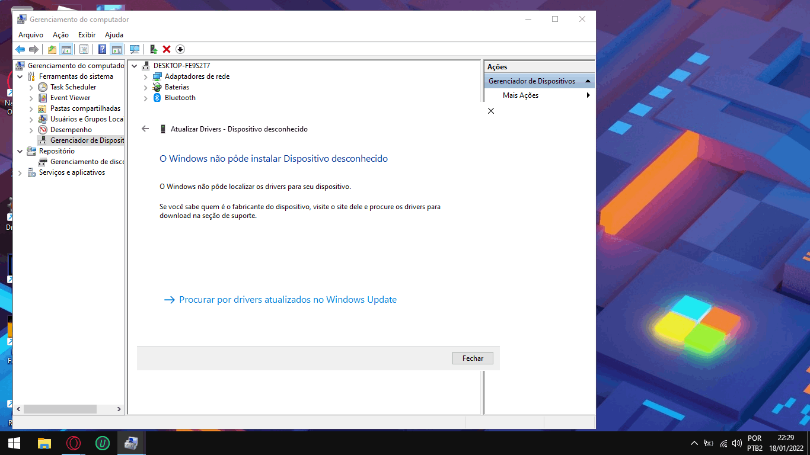The image size is (810, 455).
Task: Expand the Task Scheduler node arrow
Action: (31, 87)
